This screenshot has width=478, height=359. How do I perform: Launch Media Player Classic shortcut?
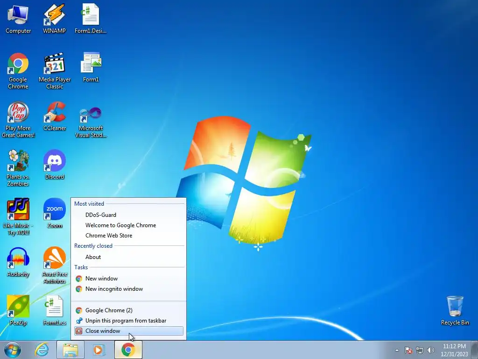point(55,71)
